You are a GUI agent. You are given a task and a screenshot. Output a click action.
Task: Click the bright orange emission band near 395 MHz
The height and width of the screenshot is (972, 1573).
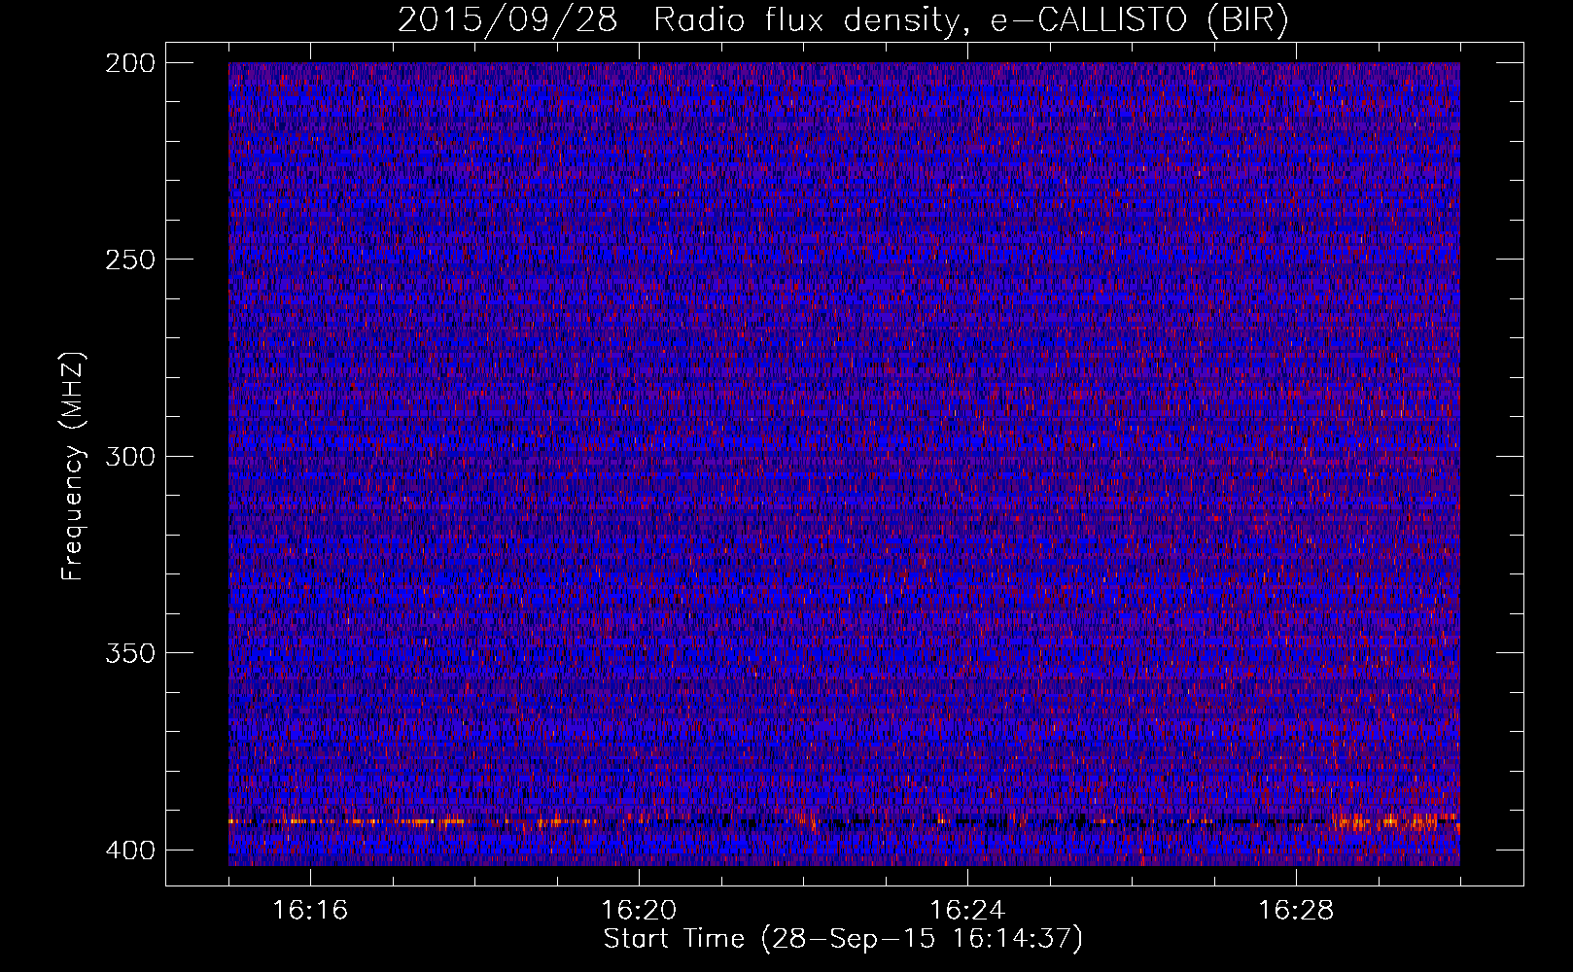(x=844, y=822)
